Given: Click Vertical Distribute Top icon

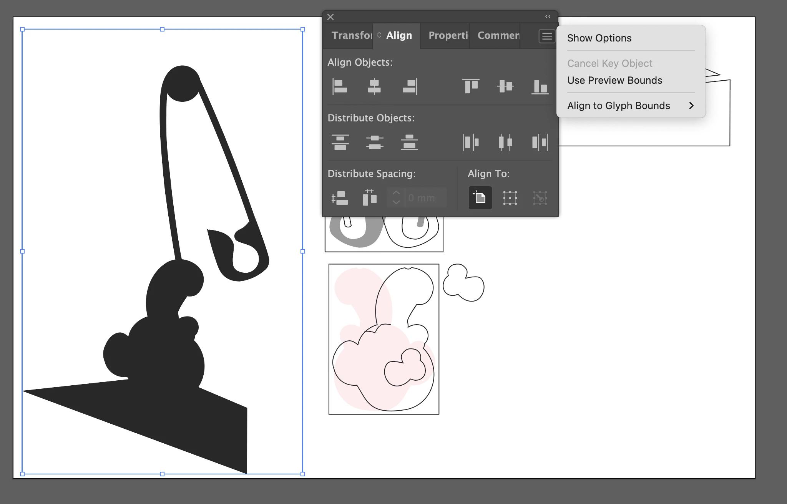Looking at the screenshot, I should 340,142.
